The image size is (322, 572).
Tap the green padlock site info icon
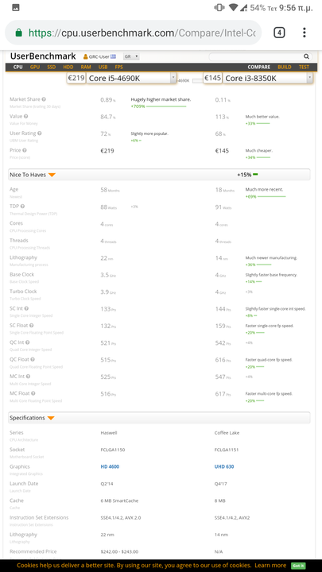18,33
